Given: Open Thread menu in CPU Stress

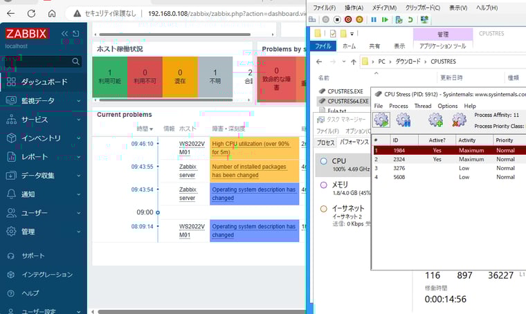Looking at the screenshot, I should (x=423, y=106).
